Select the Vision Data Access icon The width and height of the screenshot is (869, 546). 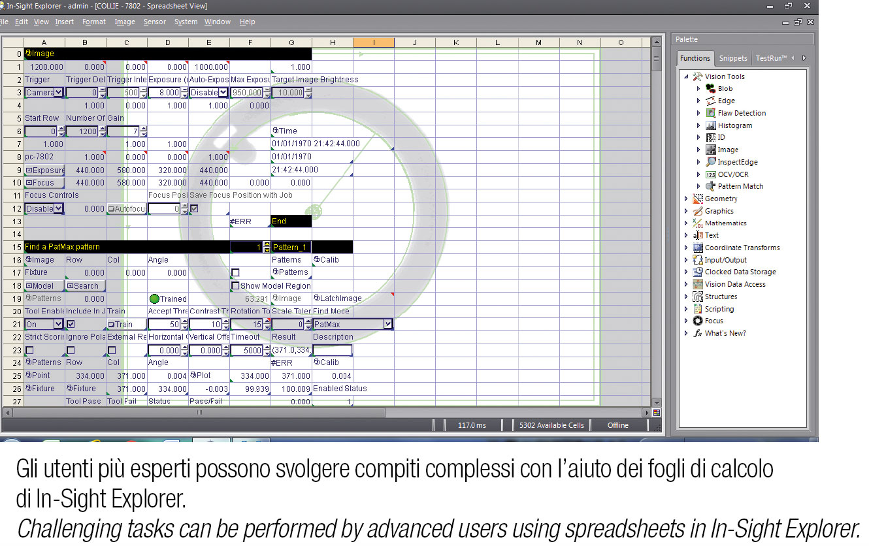point(698,284)
